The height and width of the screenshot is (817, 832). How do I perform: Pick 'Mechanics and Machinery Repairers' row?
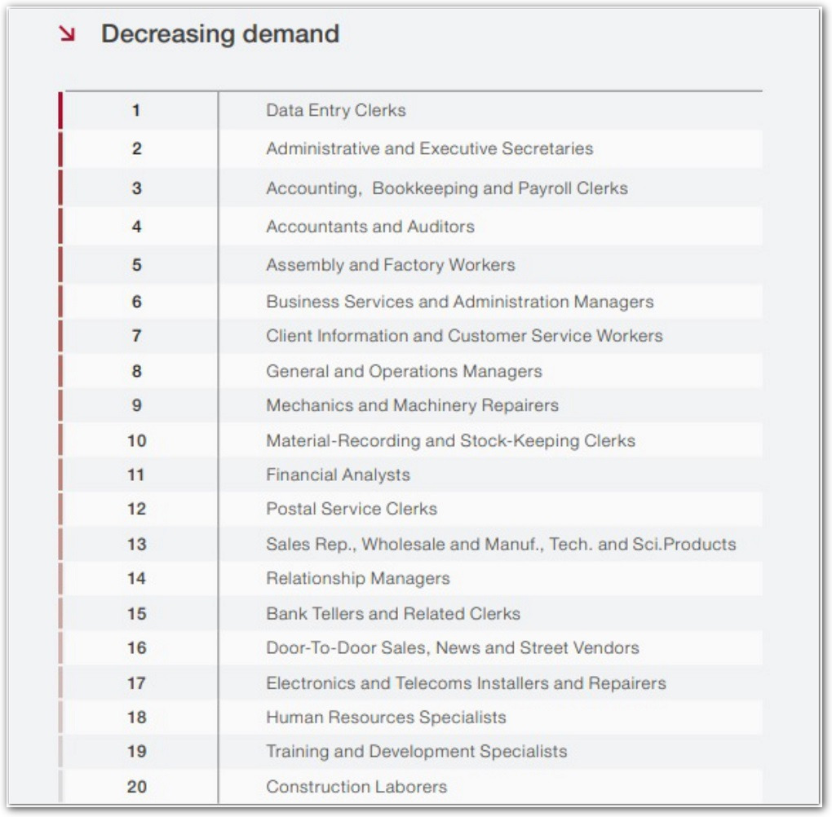click(412, 405)
